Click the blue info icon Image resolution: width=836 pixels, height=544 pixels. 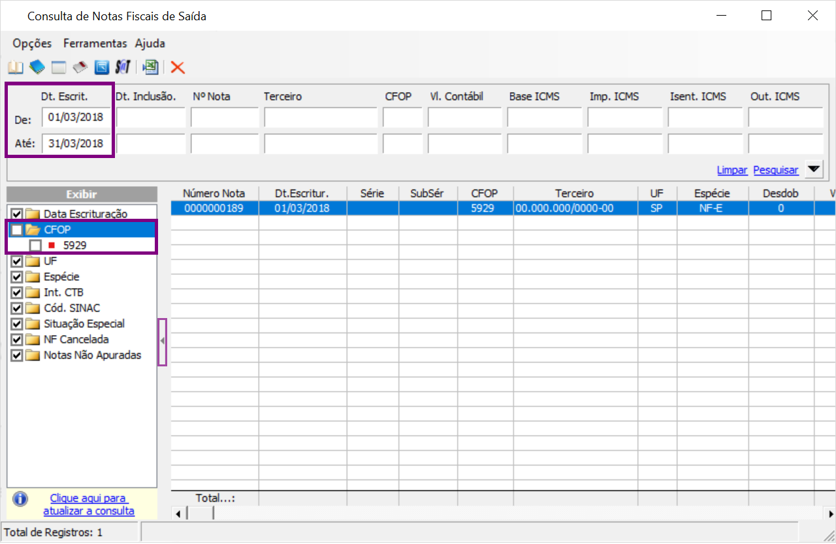pyautogui.click(x=20, y=499)
